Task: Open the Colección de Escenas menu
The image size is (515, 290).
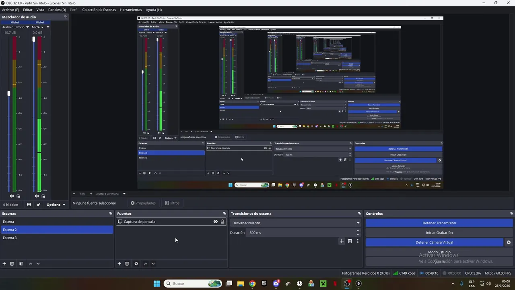Action: [x=99, y=10]
